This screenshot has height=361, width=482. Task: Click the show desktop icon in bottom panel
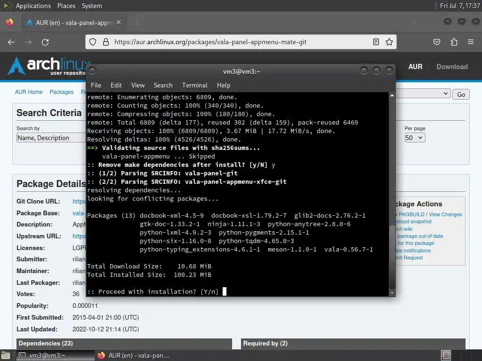tap(6, 355)
